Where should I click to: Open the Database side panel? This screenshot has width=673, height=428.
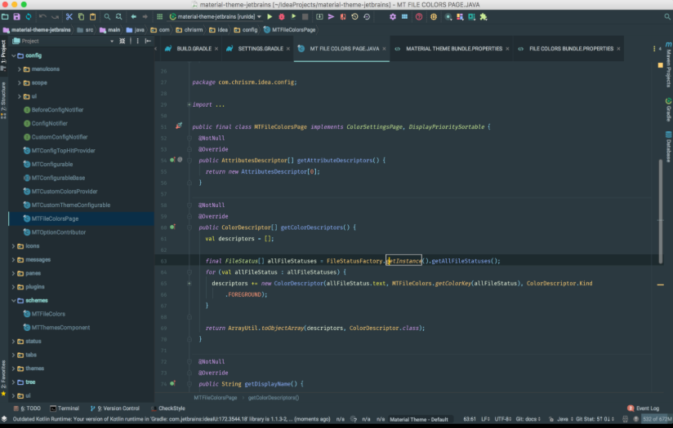pyautogui.click(x=668, y=147)
